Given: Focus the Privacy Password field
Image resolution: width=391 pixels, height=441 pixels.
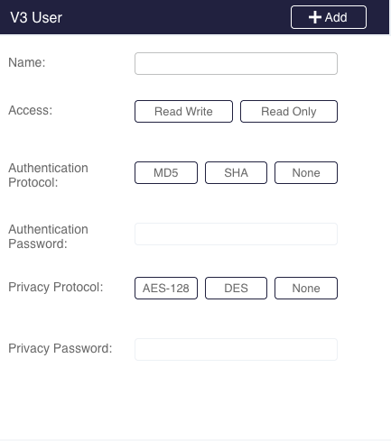Looking at the screenshot, I should click(x=236, y=349).
